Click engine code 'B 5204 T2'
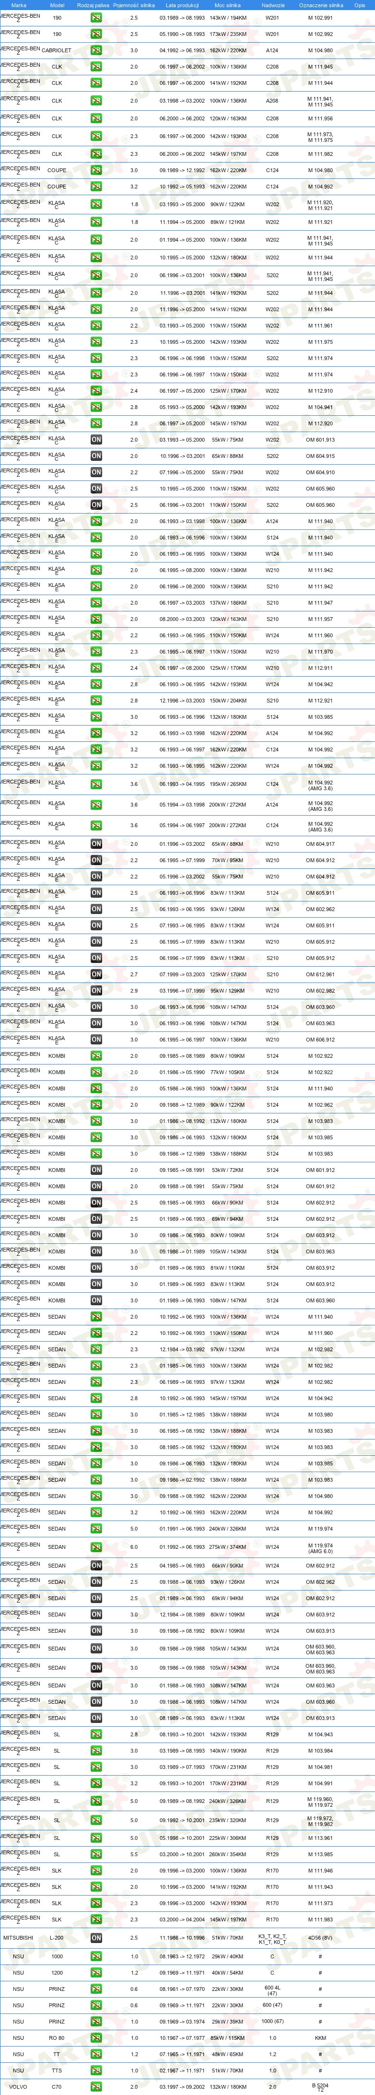Screen dimensions: 375x2095 (x=320, y=2088)
